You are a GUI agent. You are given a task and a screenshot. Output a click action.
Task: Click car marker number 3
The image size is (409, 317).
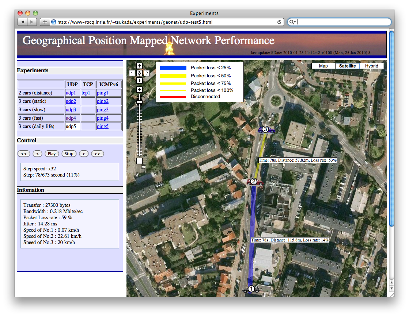click(266, 129)
